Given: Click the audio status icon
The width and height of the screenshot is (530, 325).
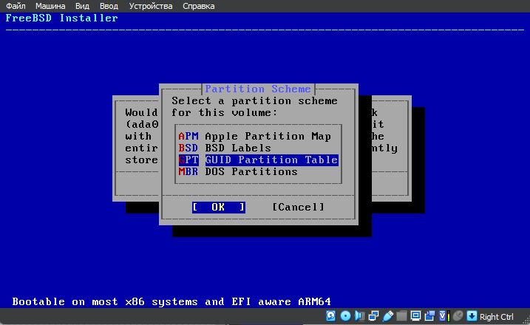Looking at the screenshot, I should tap(360, 316).
